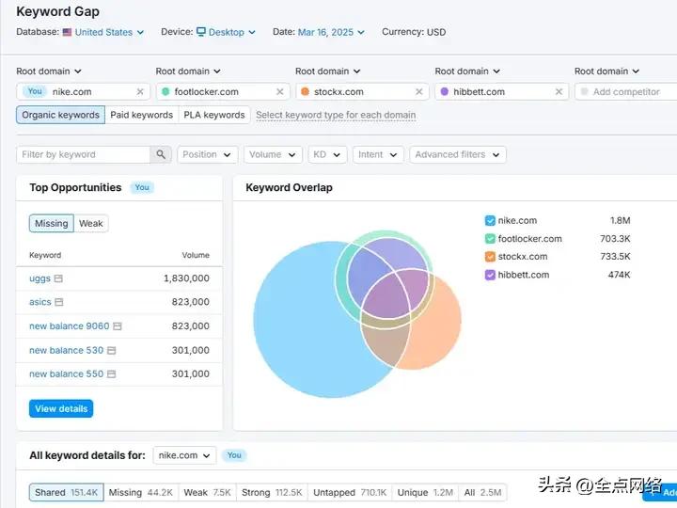This screenshot has height=508, width=677.
Task: Open the nike.com keyword details dropdown
Action: pos(184,455)
